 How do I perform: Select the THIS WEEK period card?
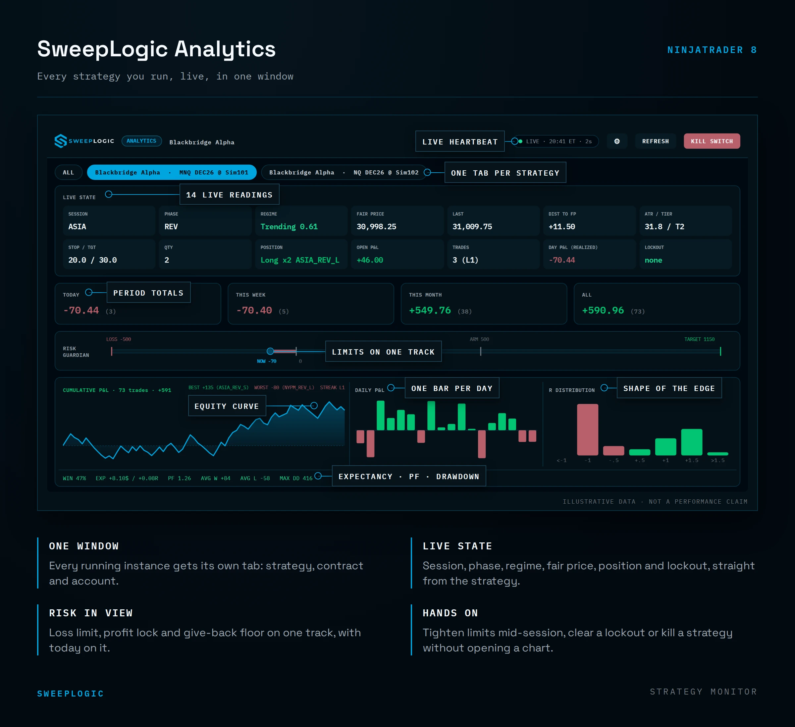[311, 303]
